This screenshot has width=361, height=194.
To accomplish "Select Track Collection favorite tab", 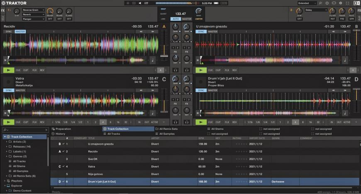I will (128, 129).
